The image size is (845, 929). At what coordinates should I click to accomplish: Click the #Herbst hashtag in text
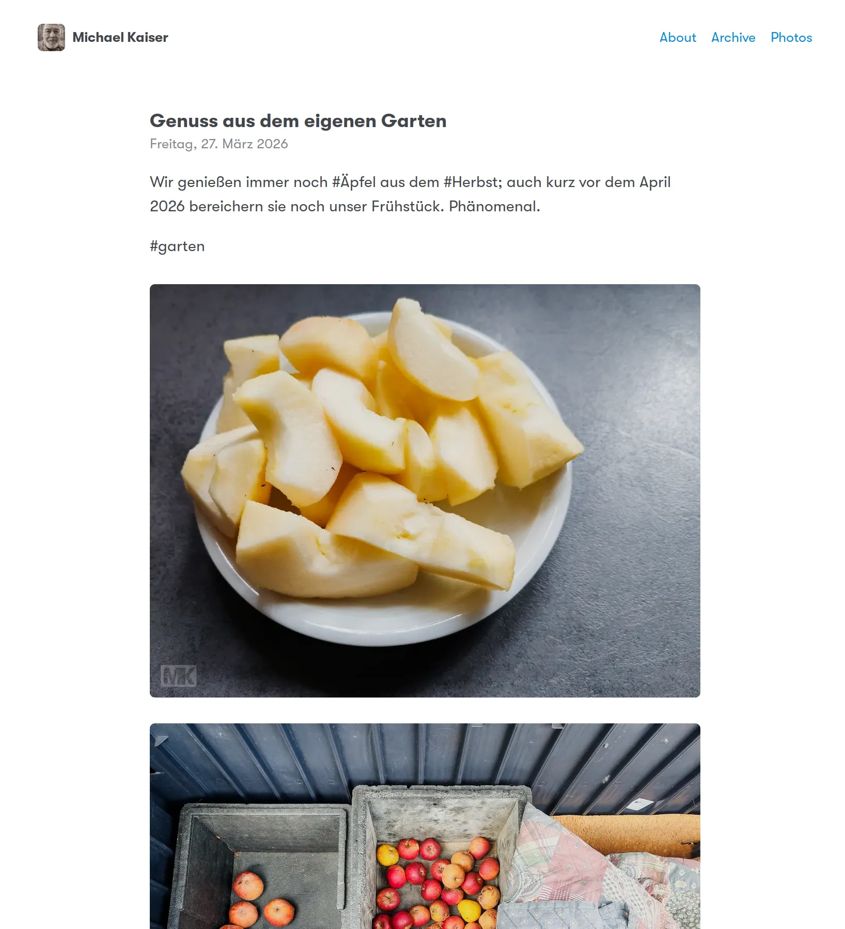pyautogui.click(x=473, y=182)
